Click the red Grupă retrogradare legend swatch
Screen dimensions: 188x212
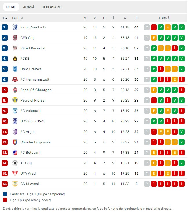point(5,200)
